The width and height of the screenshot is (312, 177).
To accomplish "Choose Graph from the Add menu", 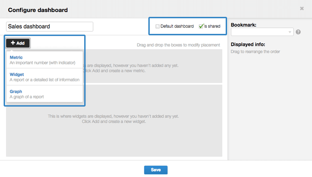I will click(45, 94).
